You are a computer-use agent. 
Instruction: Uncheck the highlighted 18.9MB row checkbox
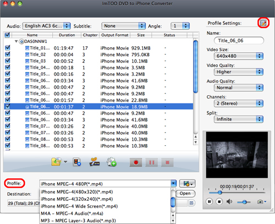[8, 106]
